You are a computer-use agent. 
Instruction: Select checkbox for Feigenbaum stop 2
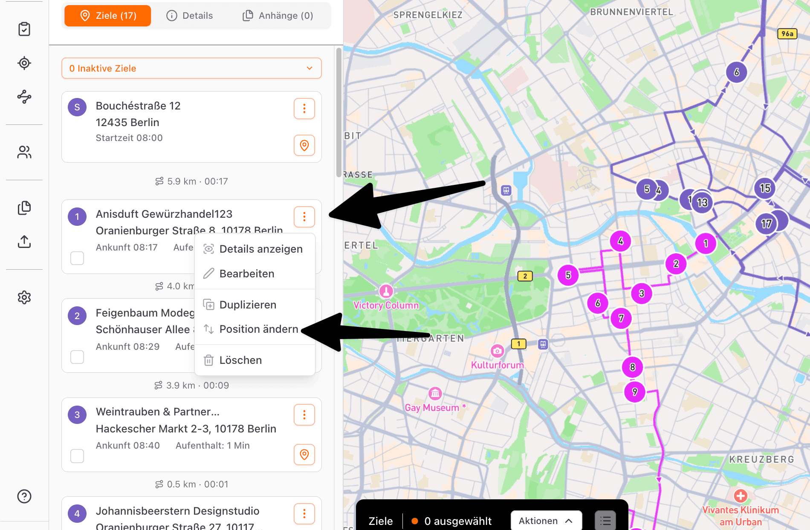click(77, 357)
